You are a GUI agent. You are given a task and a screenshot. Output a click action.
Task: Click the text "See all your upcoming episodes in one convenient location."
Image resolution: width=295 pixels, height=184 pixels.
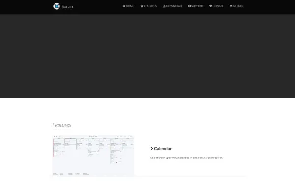pos(187,158)
